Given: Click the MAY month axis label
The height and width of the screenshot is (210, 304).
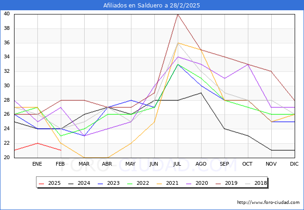Looking at the screenshot, I should click(130, 164).
